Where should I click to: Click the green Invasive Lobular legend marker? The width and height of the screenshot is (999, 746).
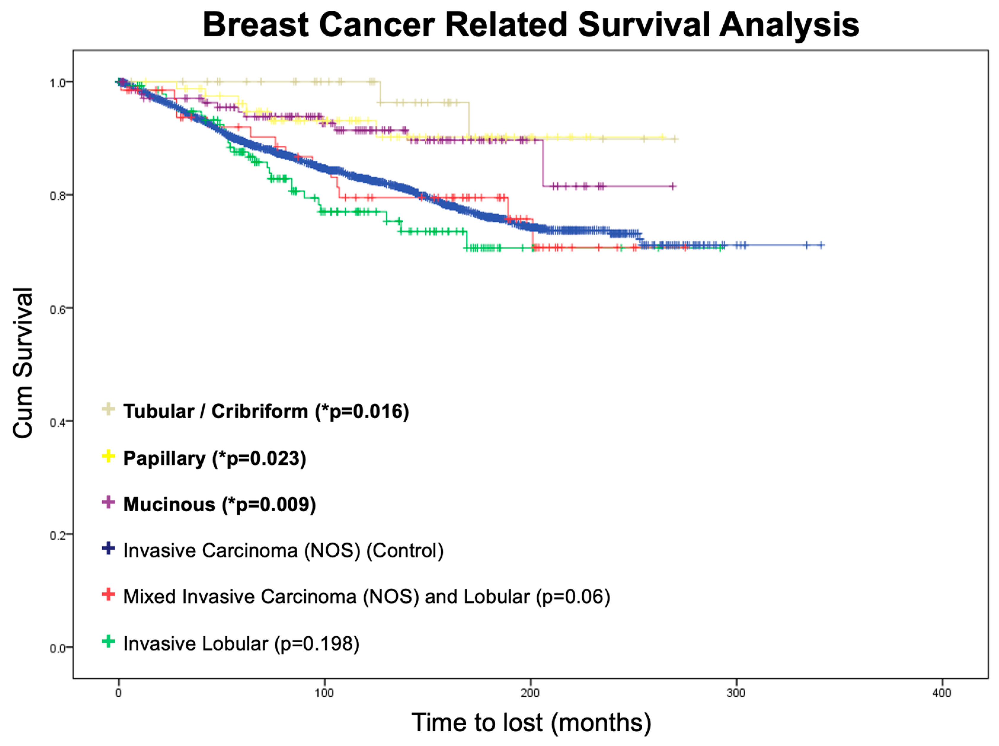click(108, 642)
